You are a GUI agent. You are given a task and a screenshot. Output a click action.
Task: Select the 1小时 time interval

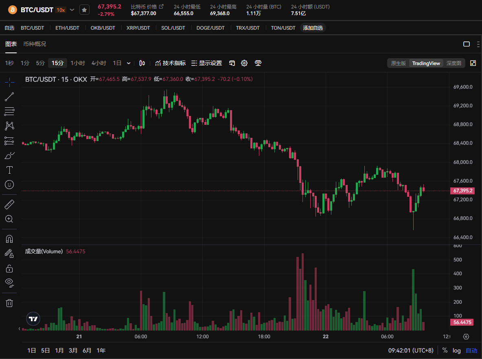click(78, 63)
